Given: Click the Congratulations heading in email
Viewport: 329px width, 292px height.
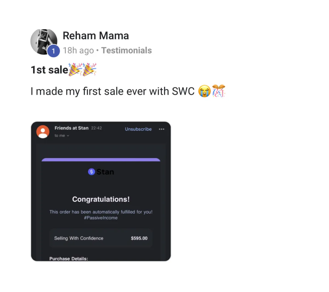Looking at the screenshot, I should tap(101, 199).
